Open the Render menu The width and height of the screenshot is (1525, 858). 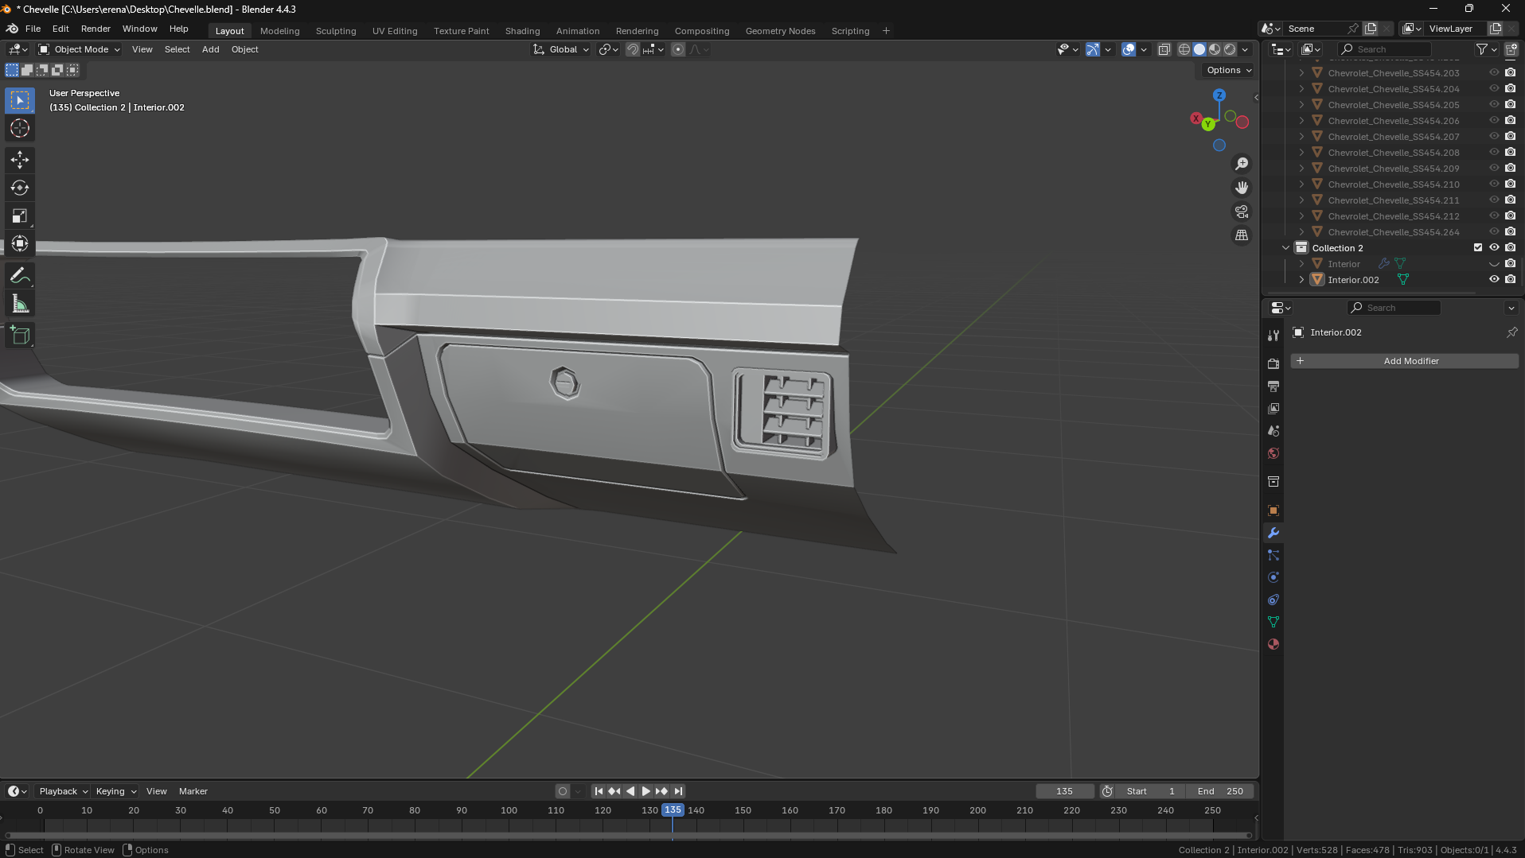(96, 29)
